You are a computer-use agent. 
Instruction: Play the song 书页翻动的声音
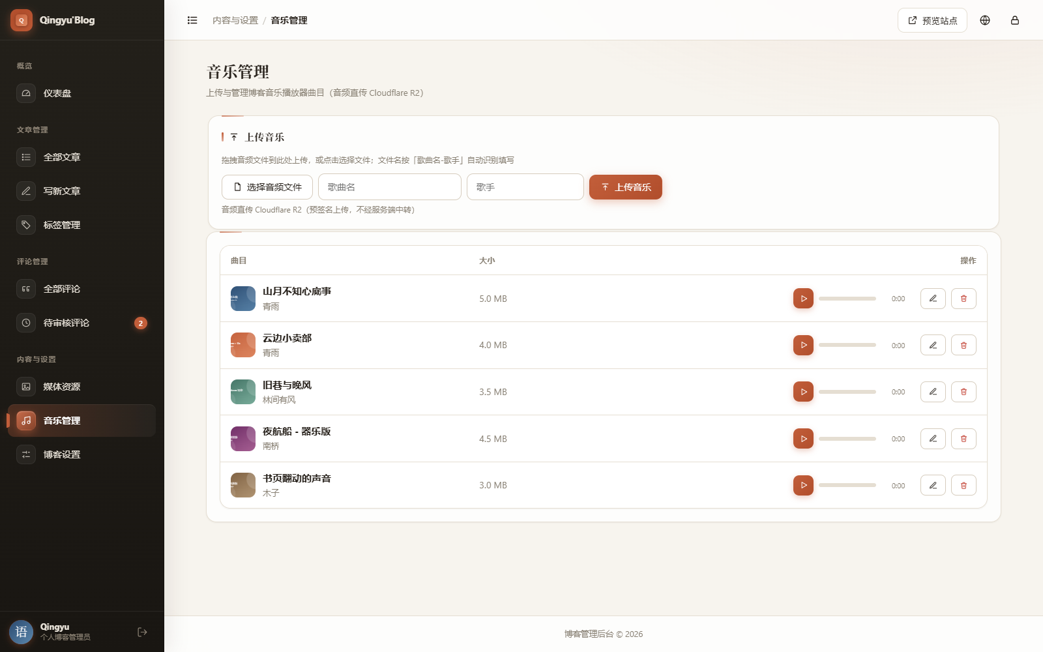(803, 485)
